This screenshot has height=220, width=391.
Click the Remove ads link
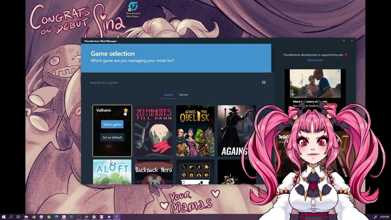coord(315,60)
